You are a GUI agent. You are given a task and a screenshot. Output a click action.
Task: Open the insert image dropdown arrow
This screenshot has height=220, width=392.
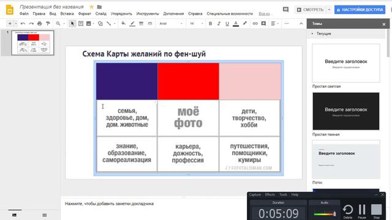point(94,23)
